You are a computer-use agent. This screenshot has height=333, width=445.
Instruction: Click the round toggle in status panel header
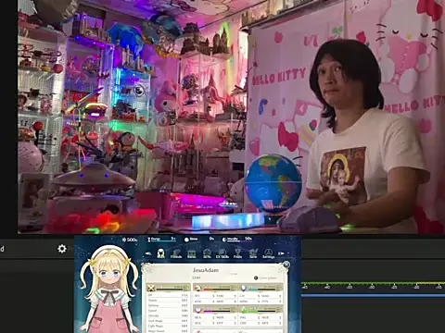tap(256, 277)
